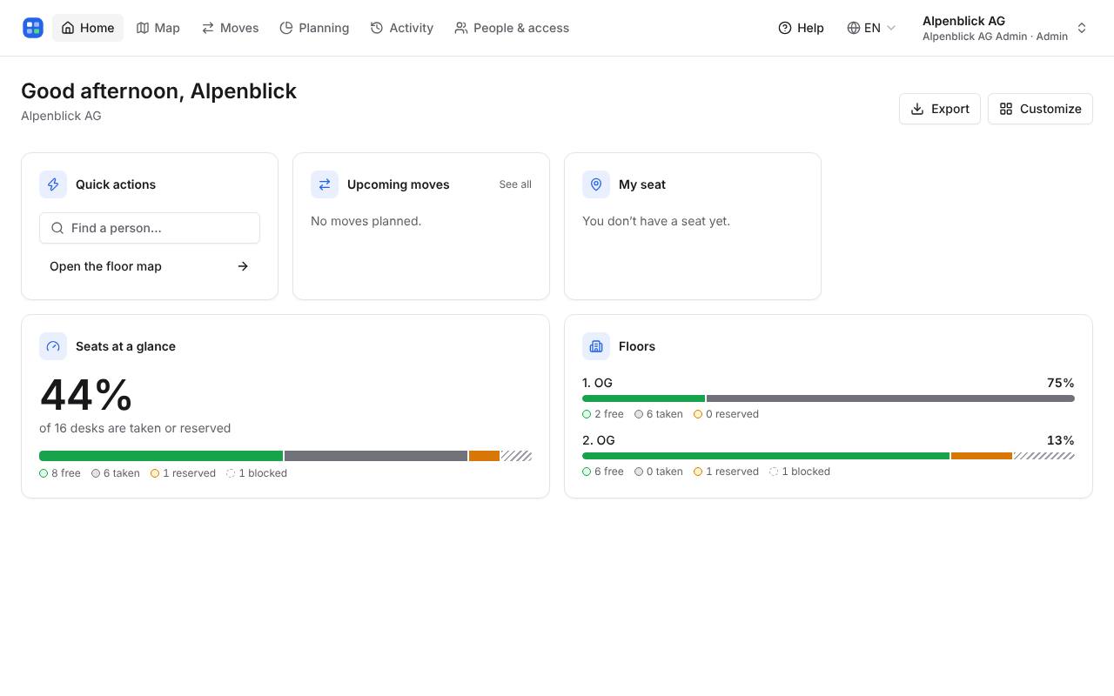Expand the Alpenblick AG account switcher
The height and width of the screenshot is (696, 1114).
point(1004,28)
